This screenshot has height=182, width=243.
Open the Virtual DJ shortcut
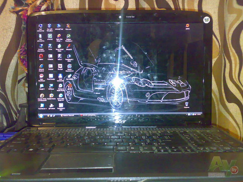(69, 46)
